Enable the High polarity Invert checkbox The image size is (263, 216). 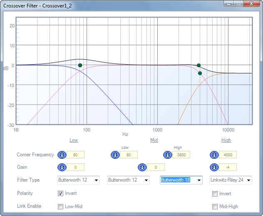click(x=215, y=194)
